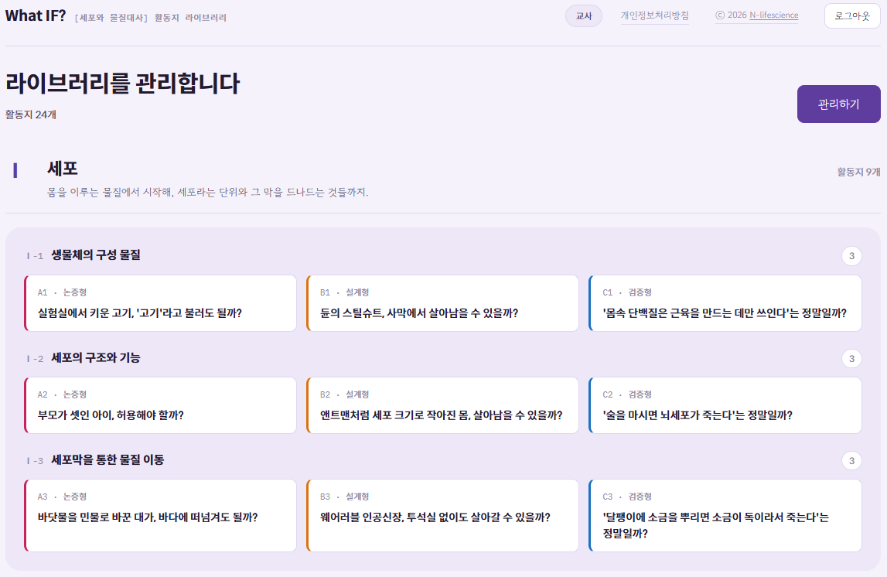This screenshot has height=577, width=887.
Task: Open card 달팽이에 소금을 뿌리면
Action: tap(725, 515)
